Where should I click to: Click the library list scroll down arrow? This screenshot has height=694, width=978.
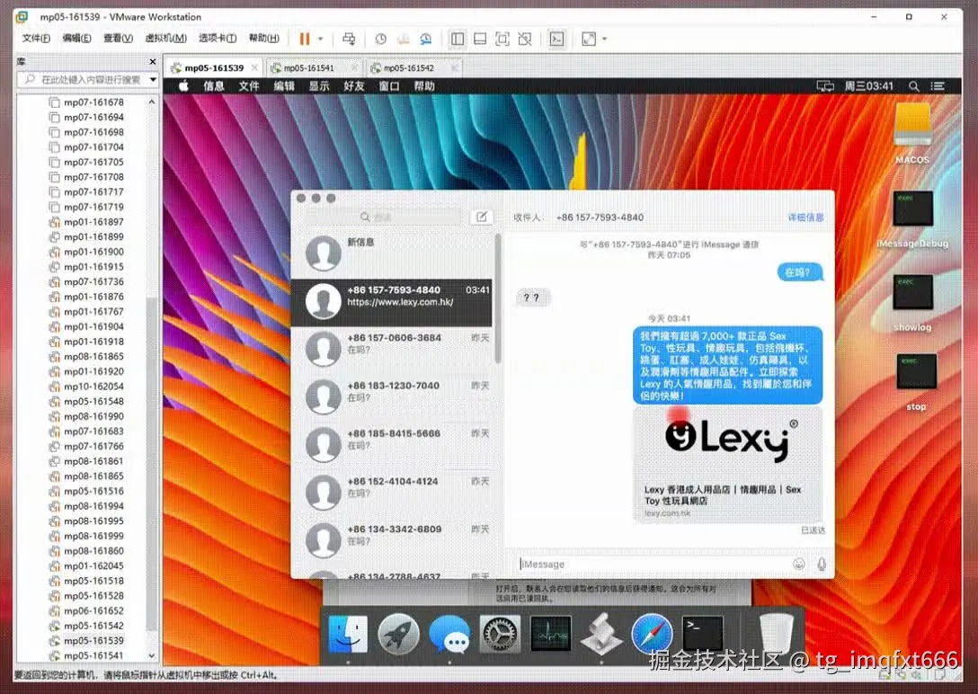point(152,655)
